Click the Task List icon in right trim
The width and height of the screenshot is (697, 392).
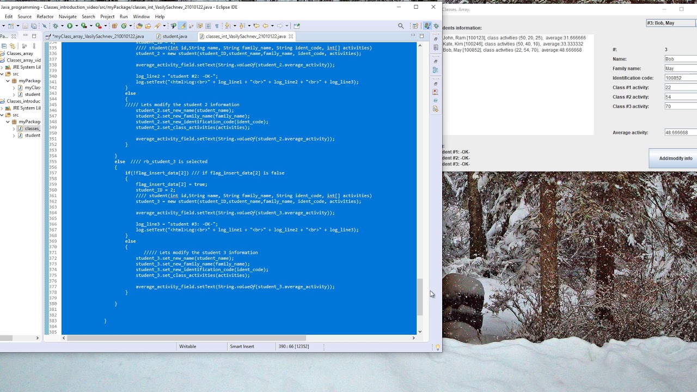(x=436, y=47)
